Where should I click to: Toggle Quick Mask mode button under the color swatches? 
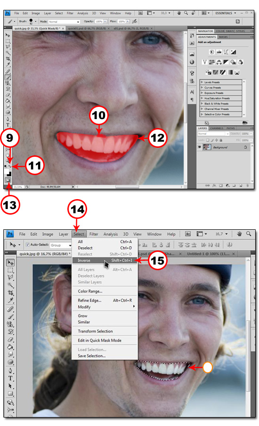8,180
